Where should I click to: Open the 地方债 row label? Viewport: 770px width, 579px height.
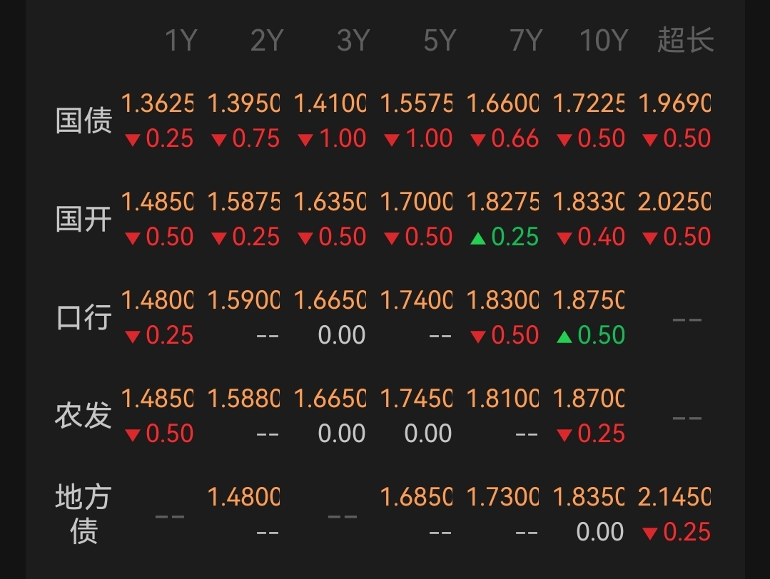pos(83,513)
